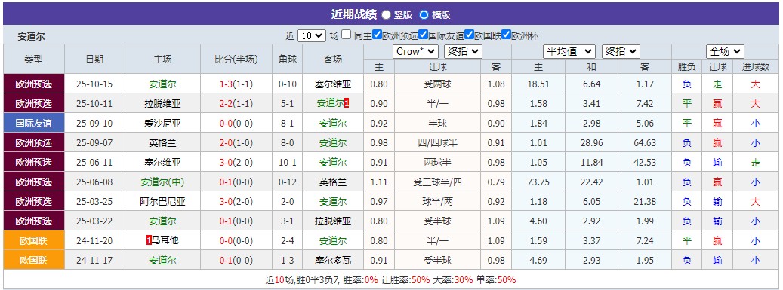Click the 走 goals result in the 25-06-11 row

(x=756, y=163)
